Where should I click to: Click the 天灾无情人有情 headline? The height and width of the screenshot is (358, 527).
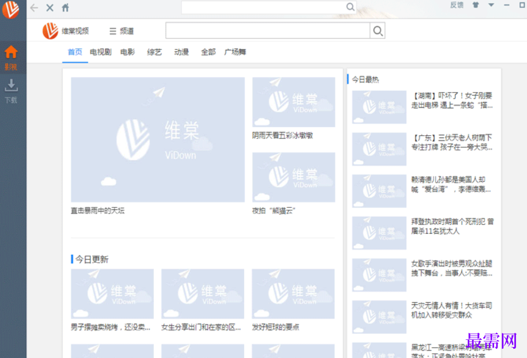[452, 310]
